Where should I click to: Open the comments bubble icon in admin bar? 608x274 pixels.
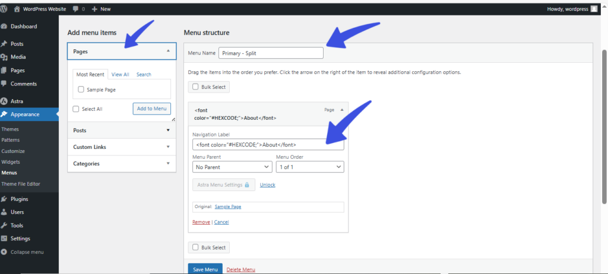click(x=76, y=9)
